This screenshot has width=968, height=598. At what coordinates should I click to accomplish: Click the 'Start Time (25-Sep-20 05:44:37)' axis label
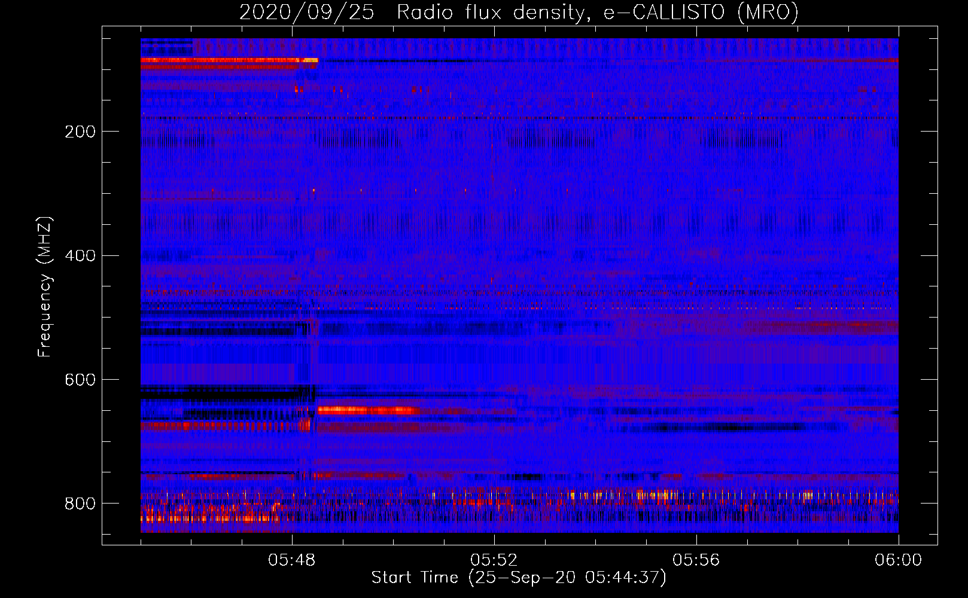click(x=519, y=578)
